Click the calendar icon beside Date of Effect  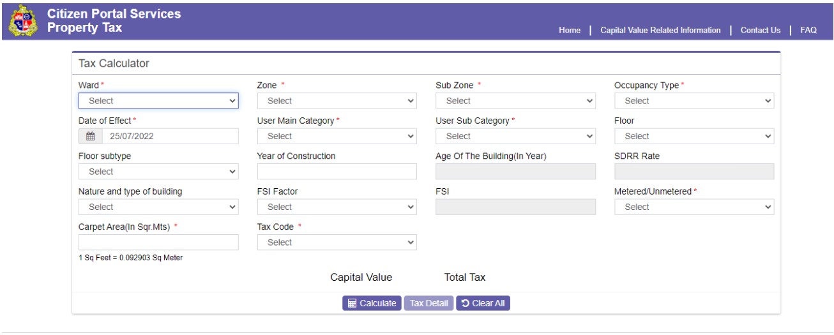[90, 136]
